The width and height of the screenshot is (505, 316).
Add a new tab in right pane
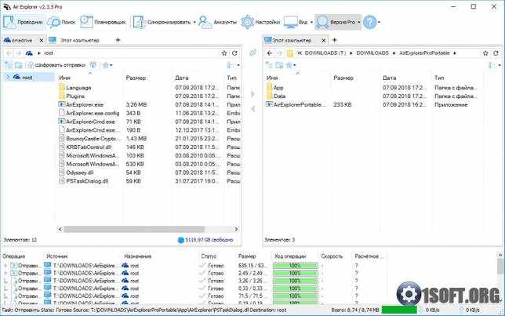tap(335, 40)
